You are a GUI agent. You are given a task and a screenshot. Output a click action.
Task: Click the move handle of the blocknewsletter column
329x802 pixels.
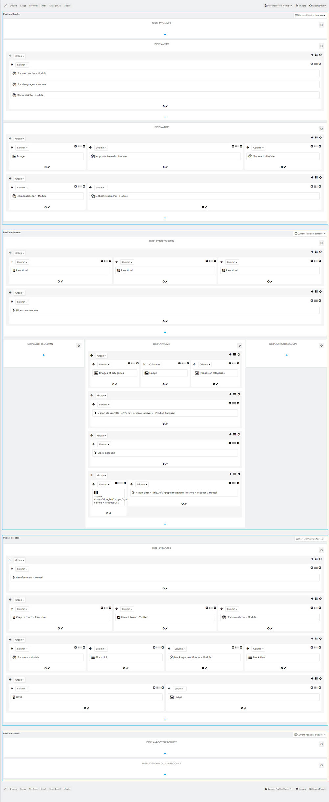point(222,609)
